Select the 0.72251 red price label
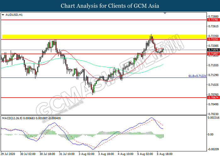The height and width of the screenshot is (157, 220). pos(213,39)
